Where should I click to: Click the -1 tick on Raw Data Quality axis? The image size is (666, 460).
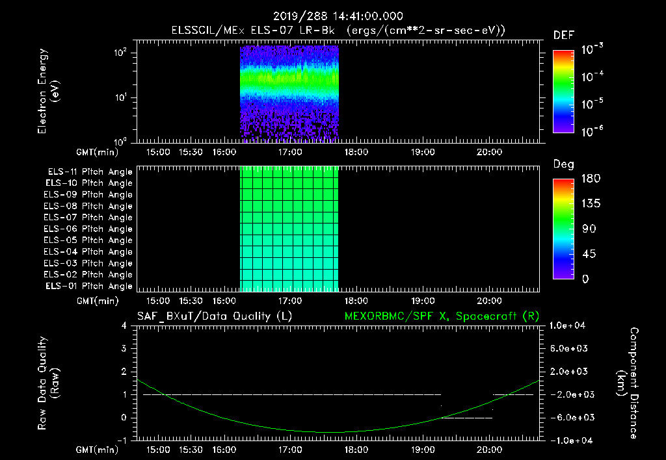122,441
